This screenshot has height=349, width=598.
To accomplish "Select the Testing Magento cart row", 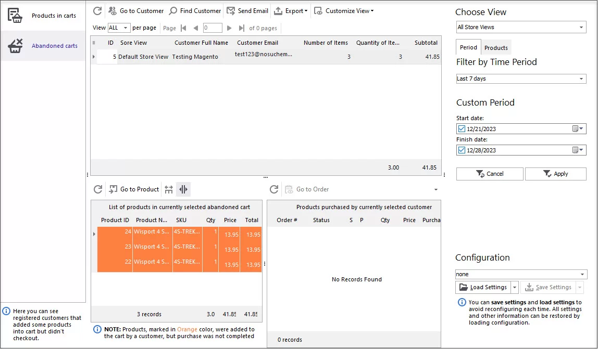I will click(266, 57).
